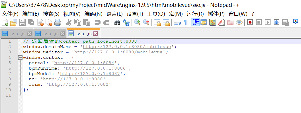
Task: Toggle the indent guide toolbar button
Action: [195, 22]
